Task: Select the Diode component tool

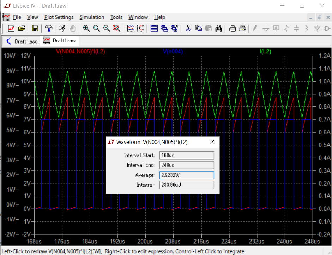Action: pyautogui.click(x=317, y=28)
